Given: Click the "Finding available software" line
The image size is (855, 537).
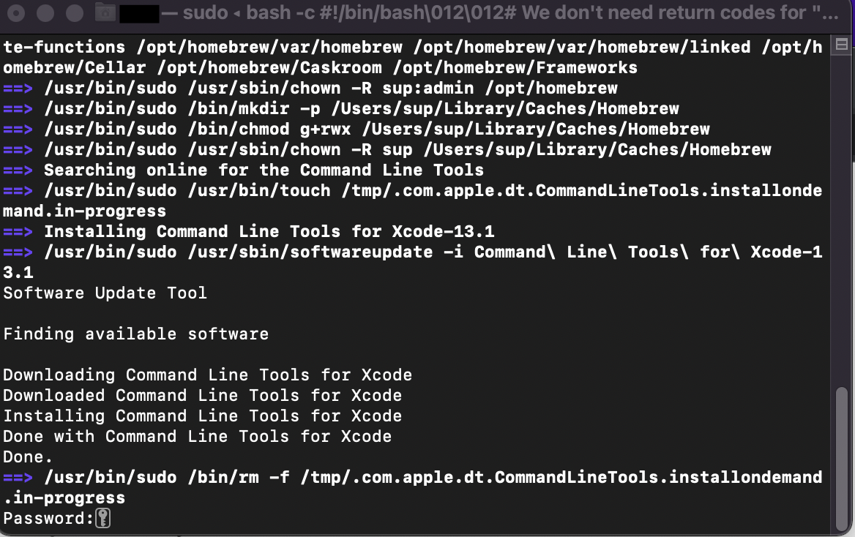Looking at the screenshot, I should click(x=135, y=334).
